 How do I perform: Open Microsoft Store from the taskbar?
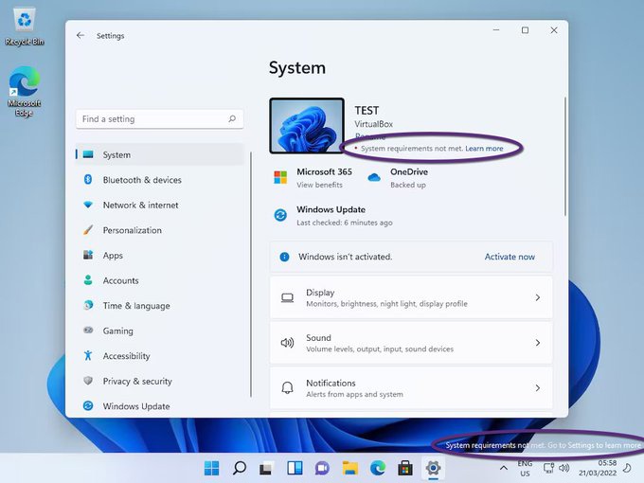[405, 468]
